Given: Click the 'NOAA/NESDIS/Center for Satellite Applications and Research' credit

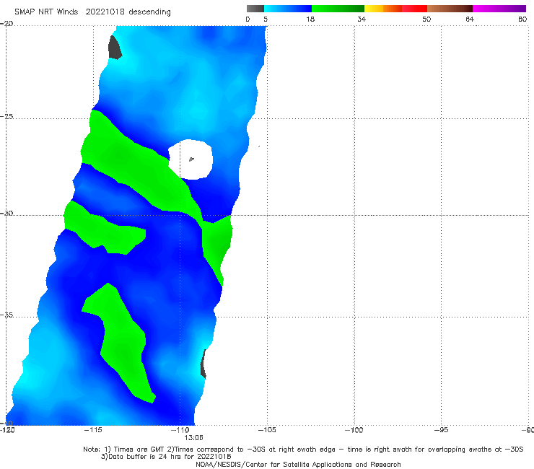Looking at the screenshot, I should tap(298, 465).
